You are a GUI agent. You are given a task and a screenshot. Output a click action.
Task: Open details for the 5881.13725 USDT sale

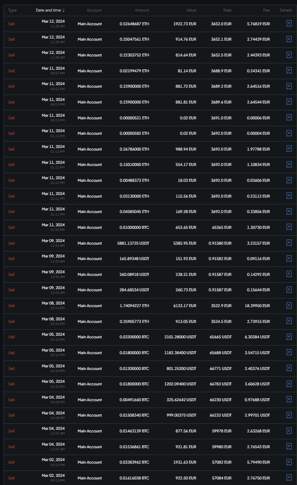pyautogui.click(x=289, y=243)
